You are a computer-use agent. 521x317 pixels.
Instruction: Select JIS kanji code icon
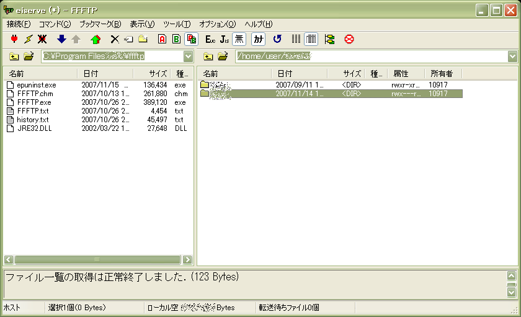(225, 39)
